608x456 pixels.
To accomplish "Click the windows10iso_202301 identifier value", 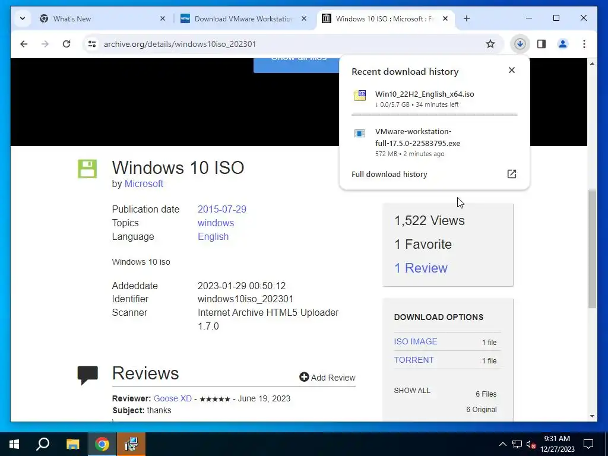I will point(245,299).
